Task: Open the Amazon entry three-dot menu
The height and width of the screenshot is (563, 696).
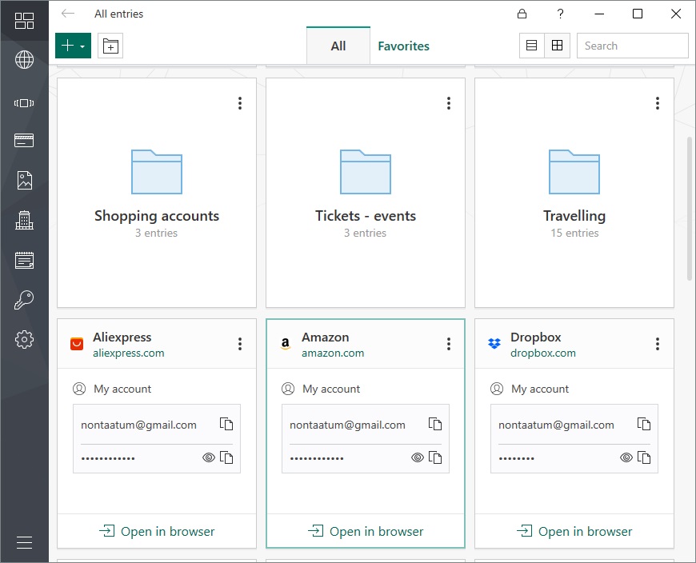Action: click(x=449, y=344)
